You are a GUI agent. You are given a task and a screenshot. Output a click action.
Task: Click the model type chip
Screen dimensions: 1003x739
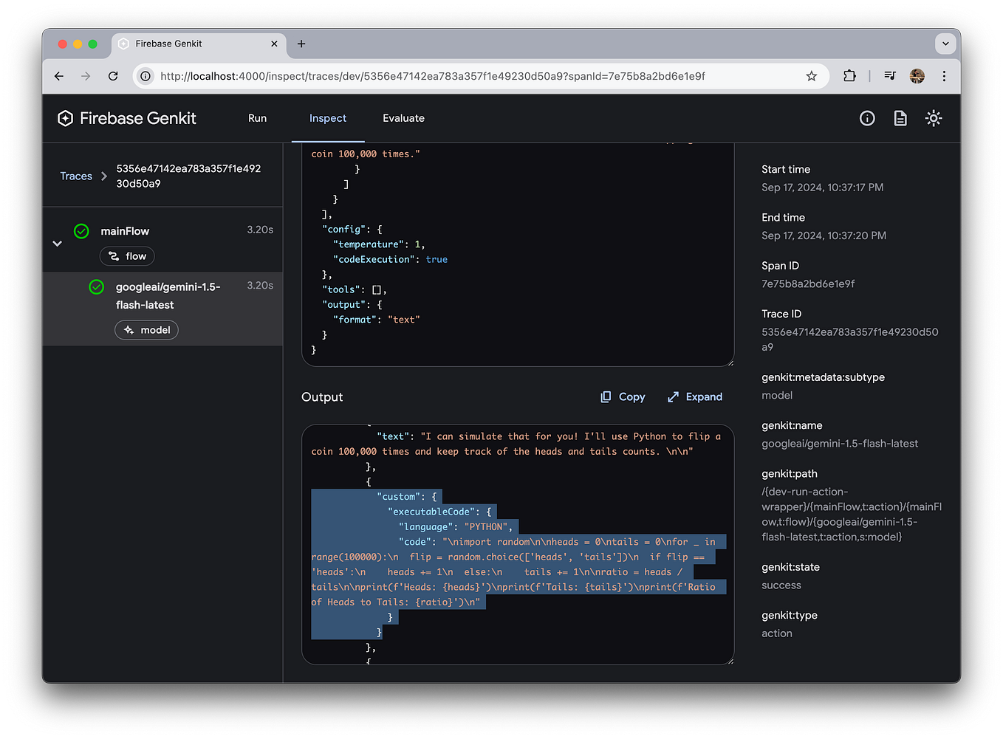pos(146,330)
